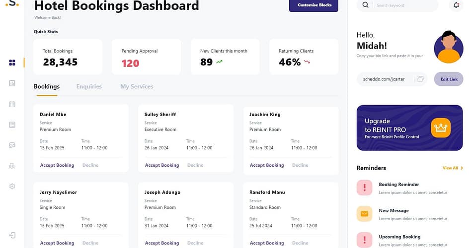The image size is (472, 248).
Task: Open the settings gear icon in sidebar
Action: [12, 186]
